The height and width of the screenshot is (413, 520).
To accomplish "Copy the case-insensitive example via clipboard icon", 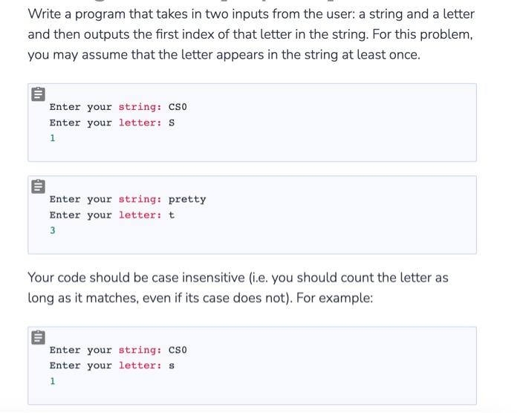I will [38, 337].
